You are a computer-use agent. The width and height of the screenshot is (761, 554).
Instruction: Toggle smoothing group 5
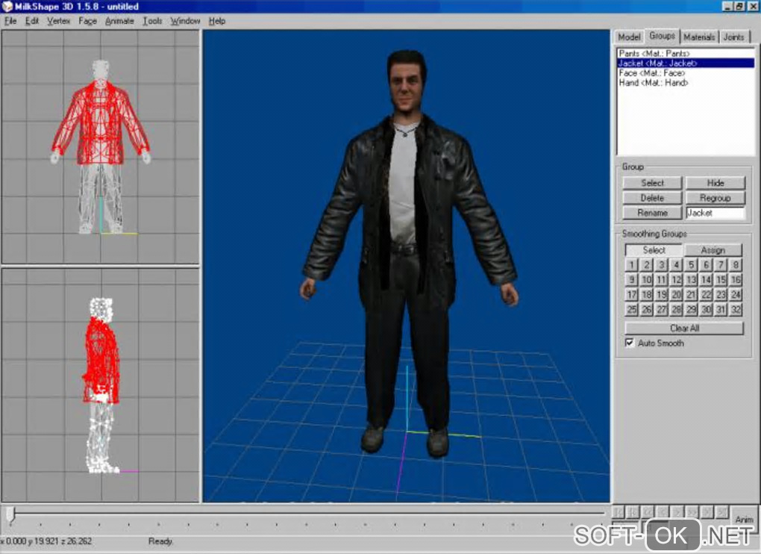pyautogui.click(x=691, y=265)
